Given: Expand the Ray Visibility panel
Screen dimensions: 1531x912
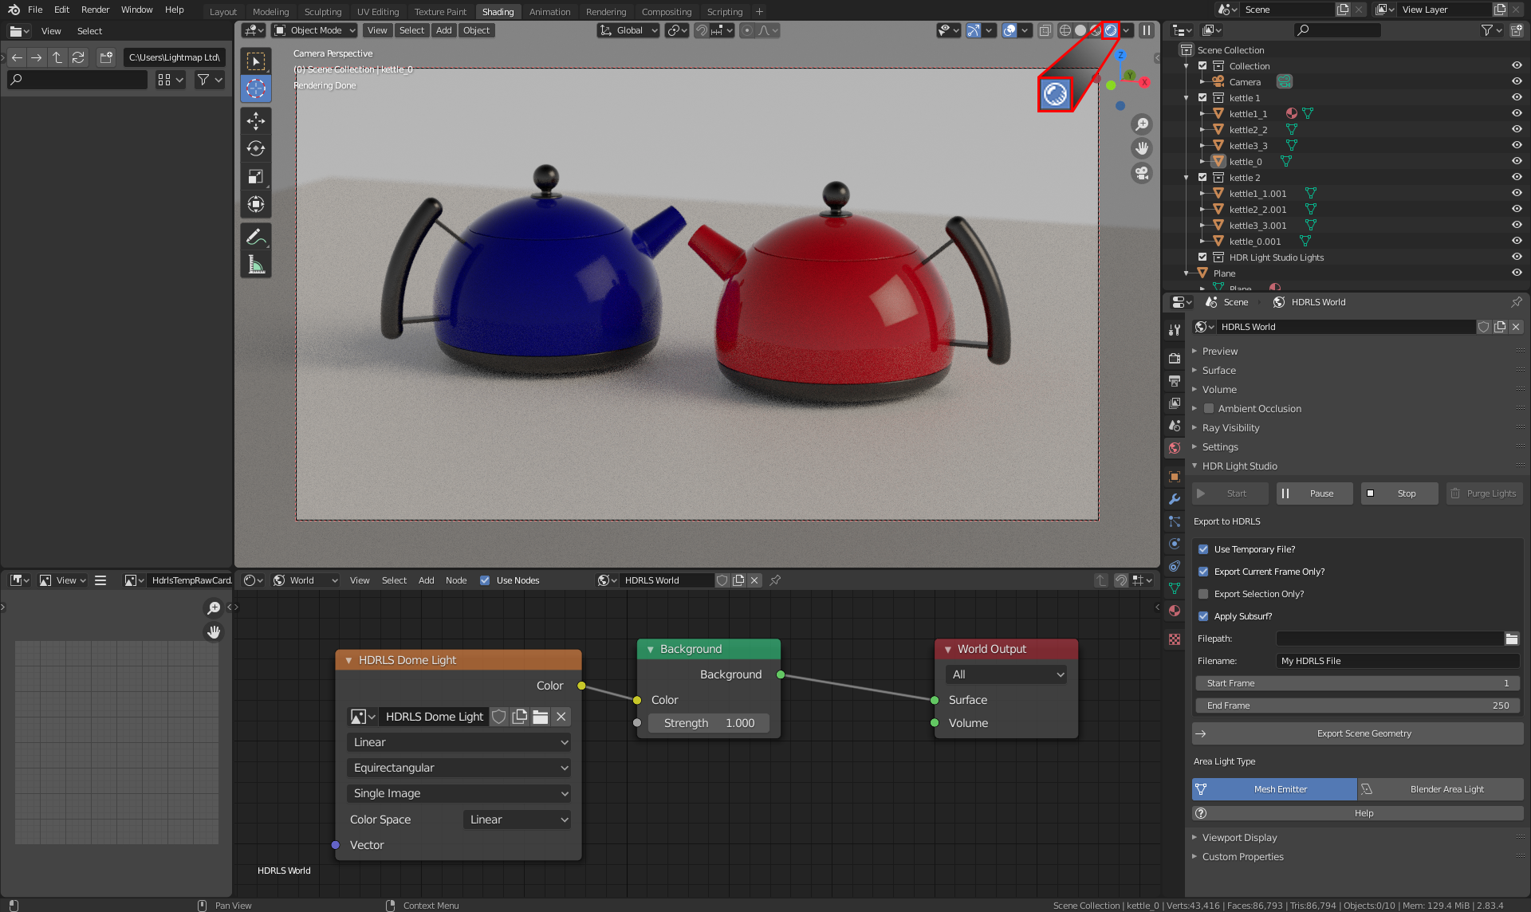Looking at the screenshot, I should click(x=1230, y=428).
